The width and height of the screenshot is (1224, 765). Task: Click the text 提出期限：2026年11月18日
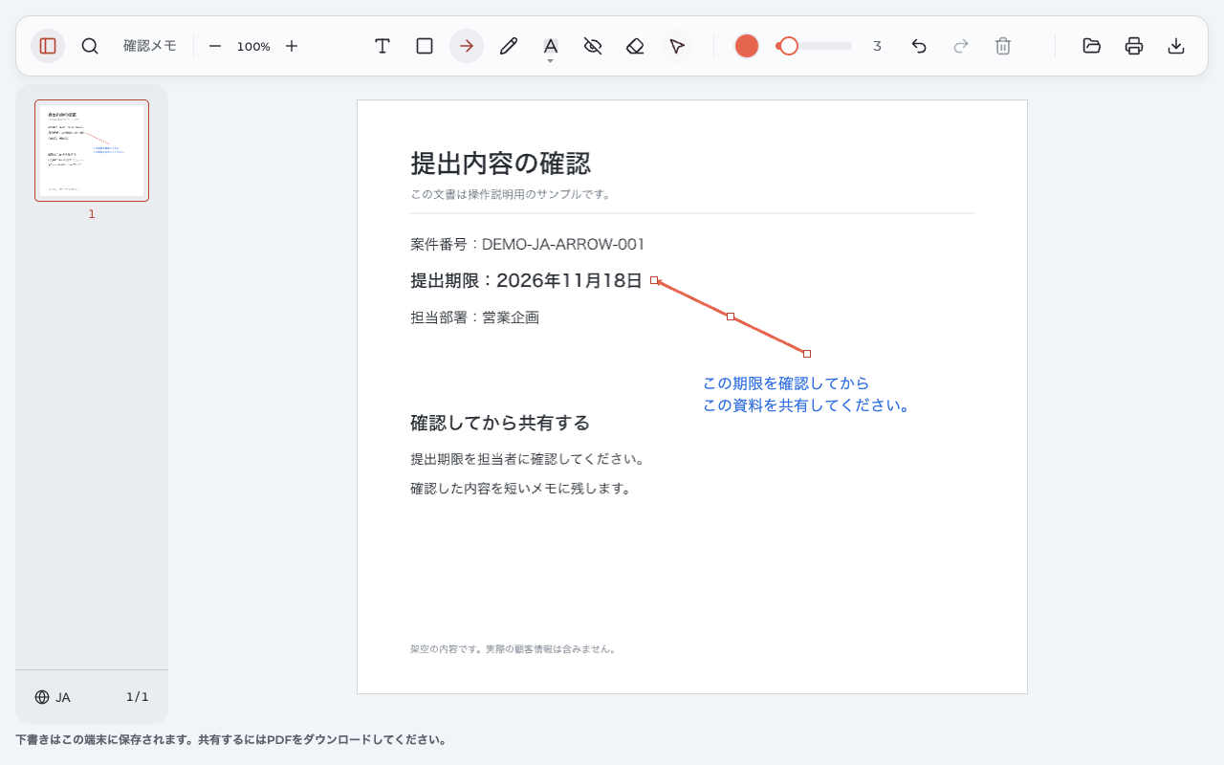526,280
